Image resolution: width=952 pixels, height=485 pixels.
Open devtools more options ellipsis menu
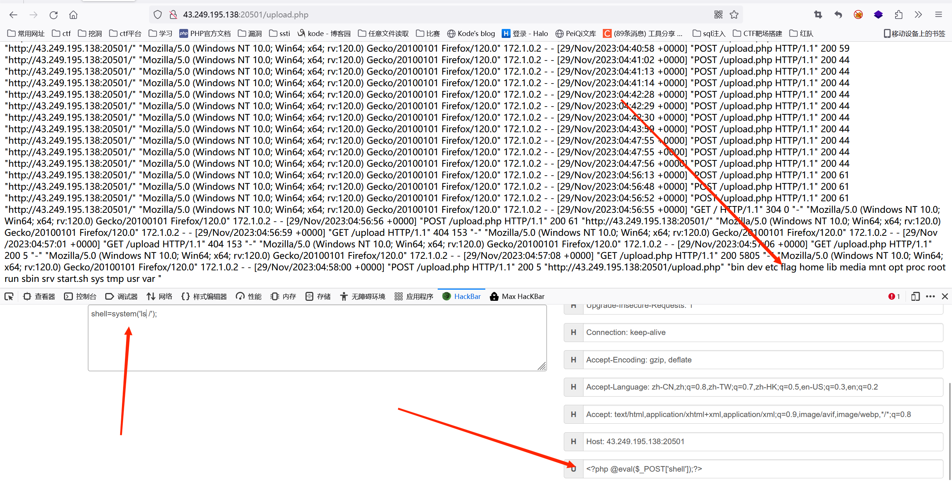(x=930, y=296)
